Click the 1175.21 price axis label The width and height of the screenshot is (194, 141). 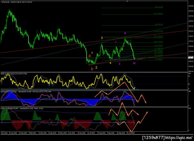point(191,41)
